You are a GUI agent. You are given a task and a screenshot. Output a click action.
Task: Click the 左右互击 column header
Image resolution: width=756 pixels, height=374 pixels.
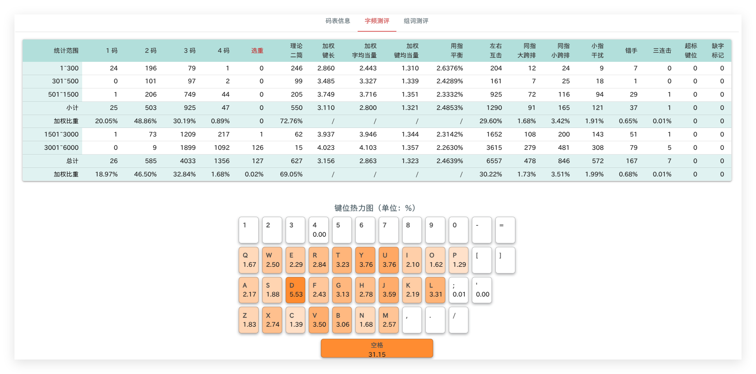click(496, 50)
